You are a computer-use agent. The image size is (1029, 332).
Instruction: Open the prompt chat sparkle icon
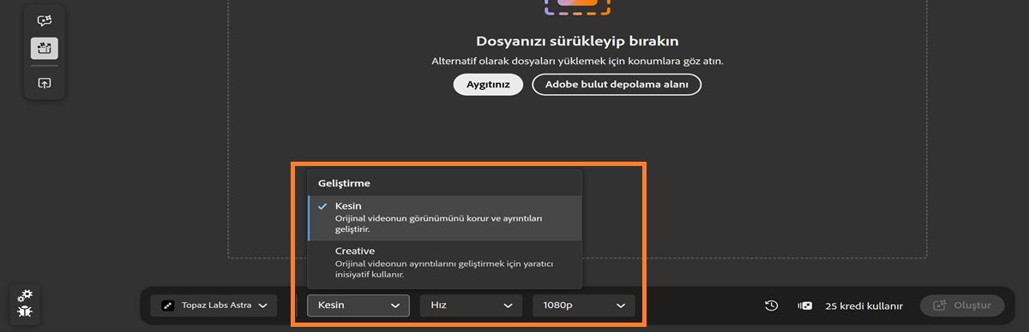coord(45,21)
